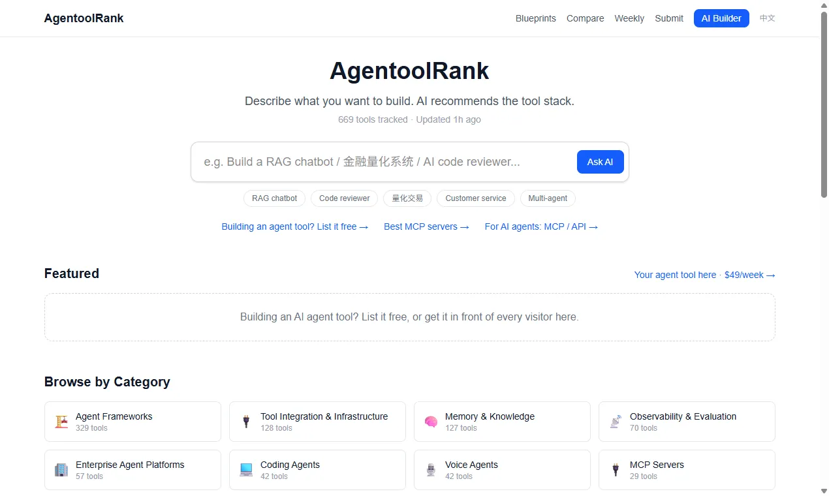Open 'For AI agents: MCP / API' link
The width and height of the screenshot is (829, 496).
pyautogui.click(x=541, y=226)
